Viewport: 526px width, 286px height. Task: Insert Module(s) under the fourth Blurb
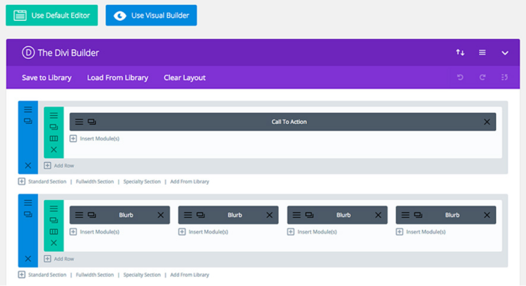tap(421, 231)
